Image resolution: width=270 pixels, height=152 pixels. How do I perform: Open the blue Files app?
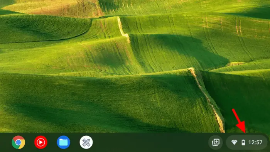click(64, 142)
